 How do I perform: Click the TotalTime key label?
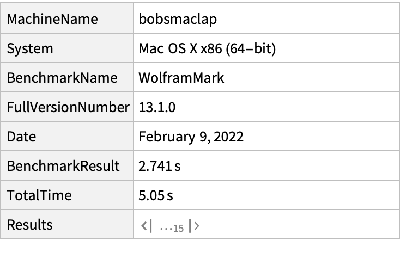(x=39, y=196)
